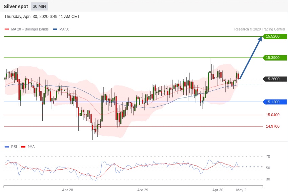Click the Silver spot title
288x195 pixels.
pyautogui.click(x=16, y=6)
